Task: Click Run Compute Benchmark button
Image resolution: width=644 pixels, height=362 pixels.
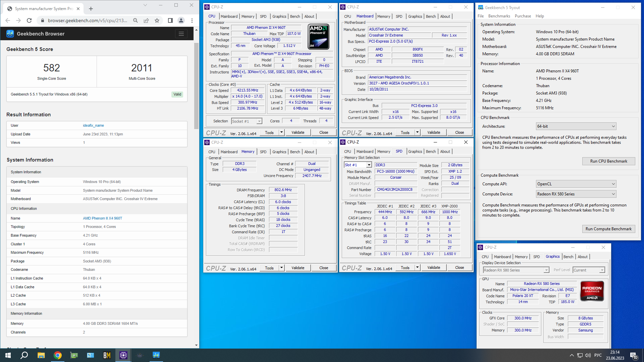Action: coord(608,229)
